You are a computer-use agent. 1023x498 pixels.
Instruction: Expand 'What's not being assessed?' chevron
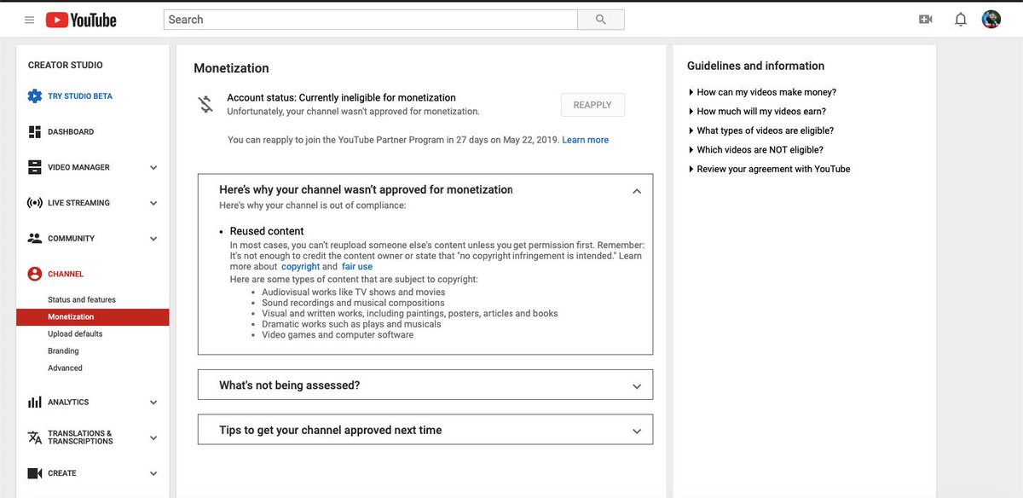pyautogui.click(x=637, y=386)
